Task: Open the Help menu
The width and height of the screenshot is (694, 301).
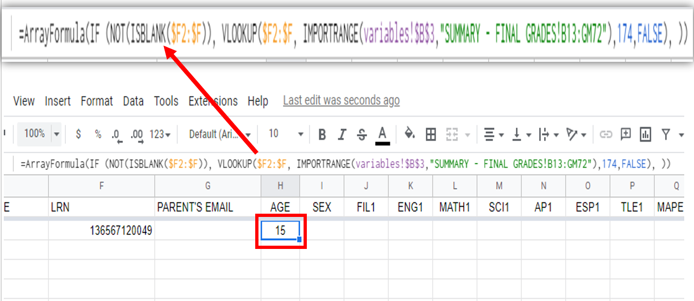Action: pos(258,101)
